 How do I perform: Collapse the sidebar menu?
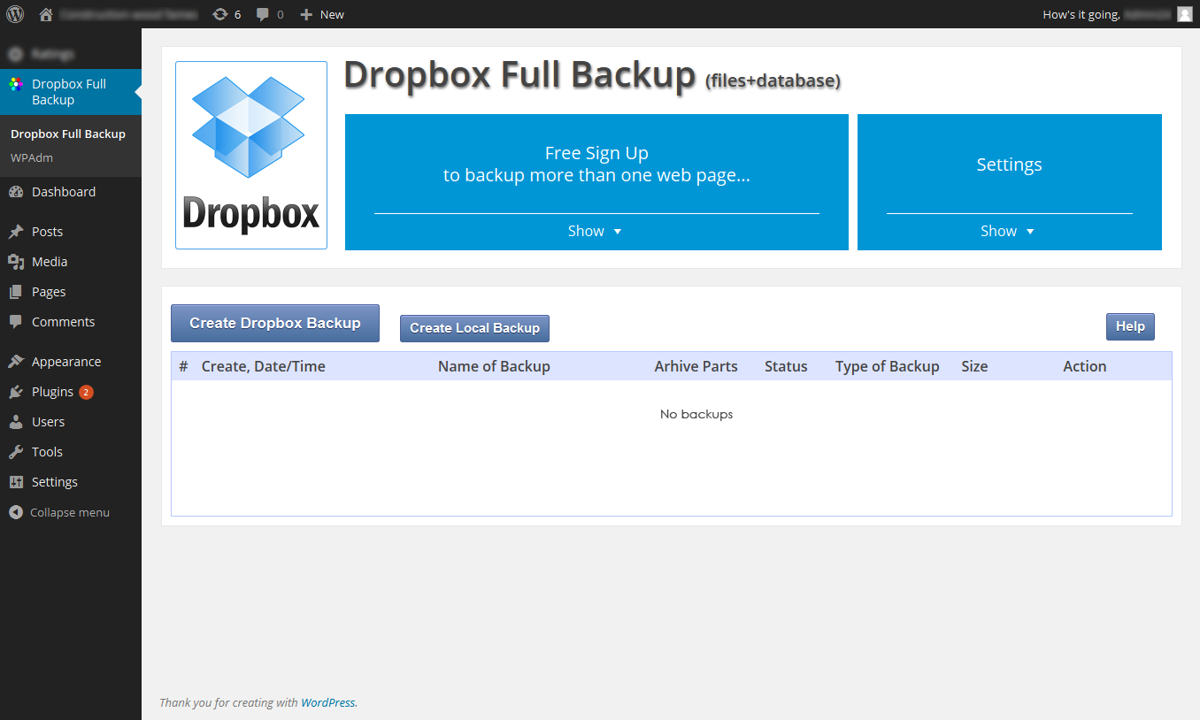coord(59,512)
